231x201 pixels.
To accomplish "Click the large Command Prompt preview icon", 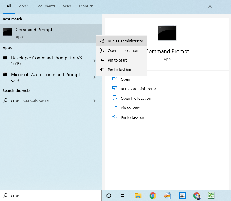I will click(x=167, y=33).
